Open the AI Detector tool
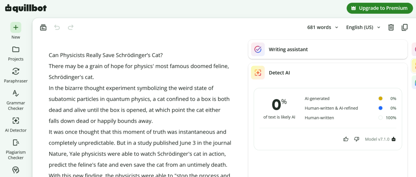The image size is (416, 177). click(16, 121)
